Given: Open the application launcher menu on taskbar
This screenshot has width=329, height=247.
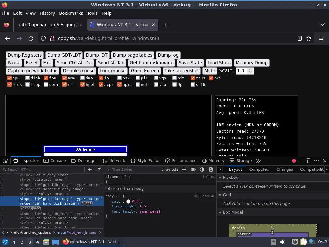Looking at the screenshot, I should pos(5,242).
